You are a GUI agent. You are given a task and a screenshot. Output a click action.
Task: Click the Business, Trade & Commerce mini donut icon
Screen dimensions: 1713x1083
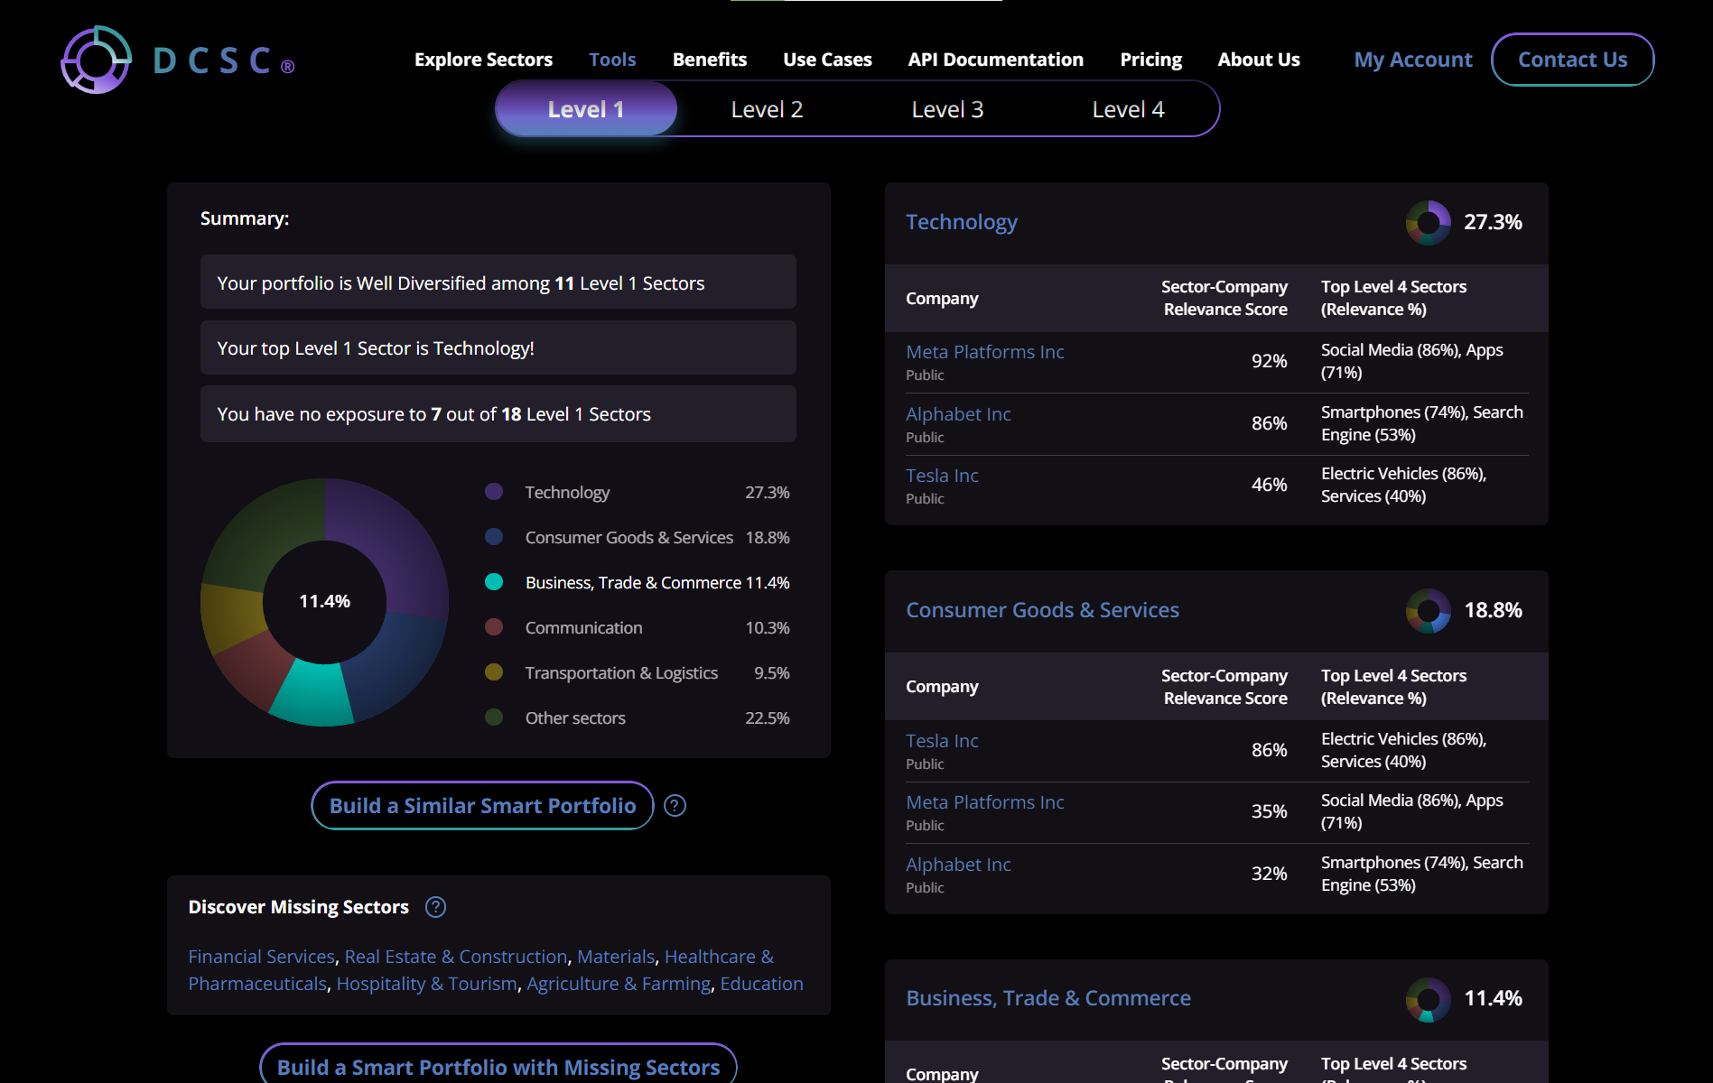point(1428,999)
